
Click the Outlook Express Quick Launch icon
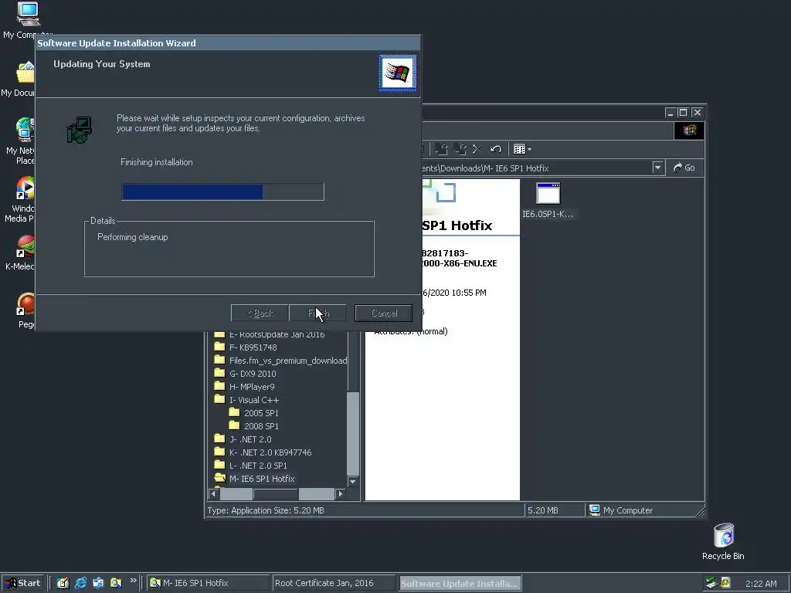tap(98, 583)
